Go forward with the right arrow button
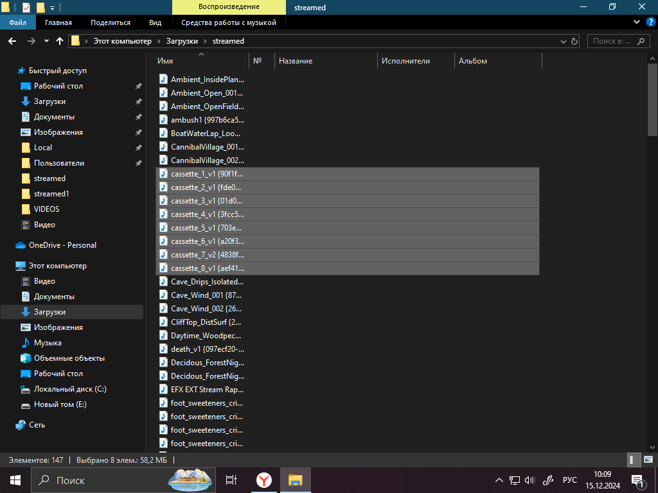 [x=31, y=41]
